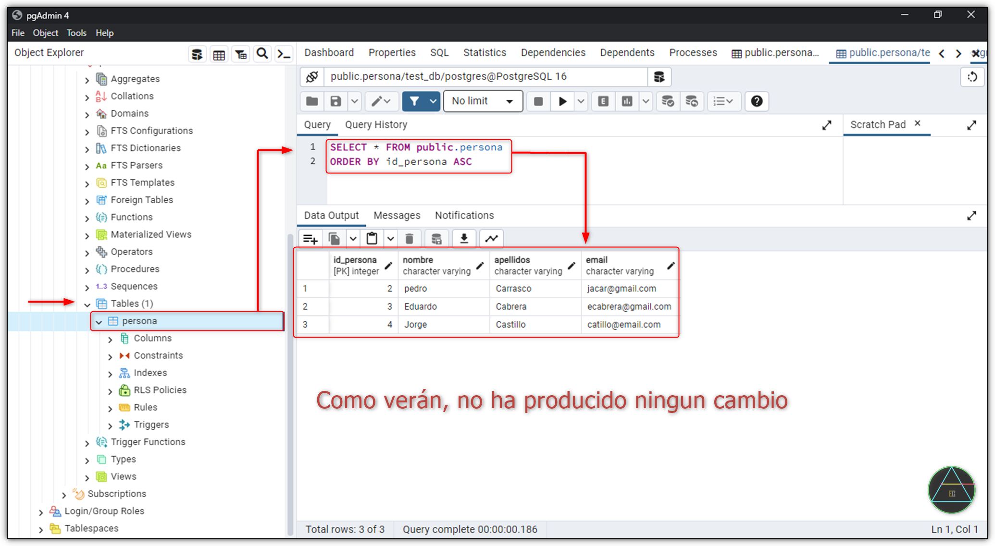
Task: Open the No limit row limit dropdown
Action: click(x=483, y=101)
